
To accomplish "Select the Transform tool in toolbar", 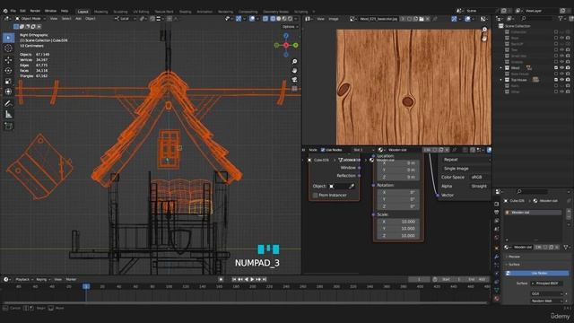I will coord(8,92).
